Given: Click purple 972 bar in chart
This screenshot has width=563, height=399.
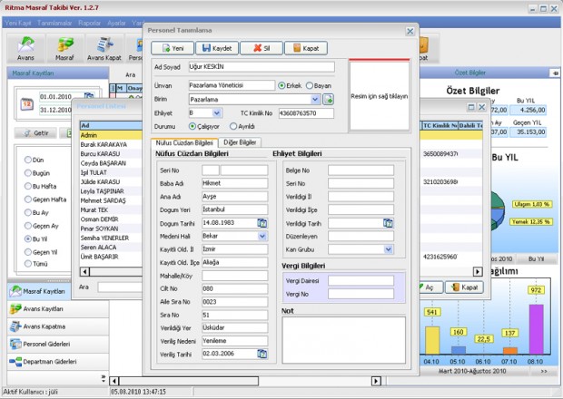Looking at the screenshot, I should tap(536, 329).
